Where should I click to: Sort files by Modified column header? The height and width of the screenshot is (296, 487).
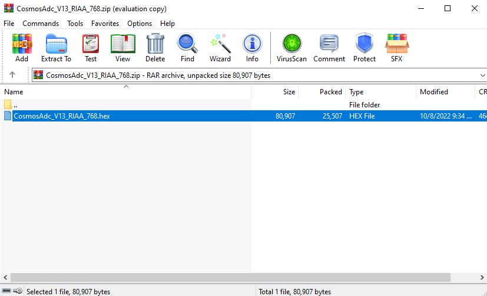(x=446, y=92)
